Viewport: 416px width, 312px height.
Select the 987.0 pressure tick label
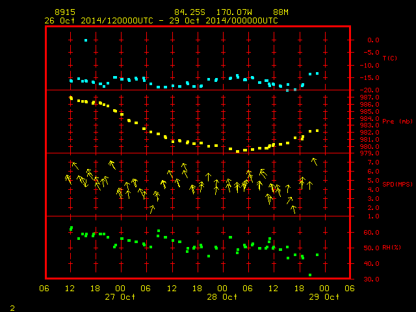(x=369, y=97)
